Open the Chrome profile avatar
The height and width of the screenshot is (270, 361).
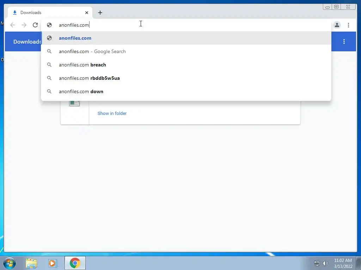pyautogui.click(x=337, y=25)
